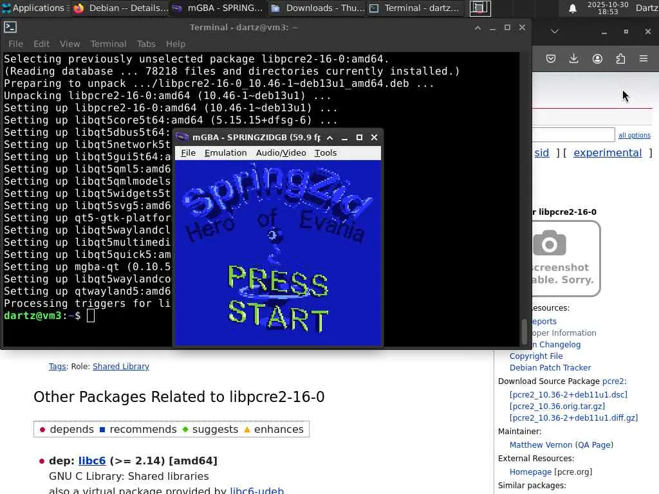Switch to mGBA SPRING taskbar item
Screen dimensions: 659x494
pos(219,8)
